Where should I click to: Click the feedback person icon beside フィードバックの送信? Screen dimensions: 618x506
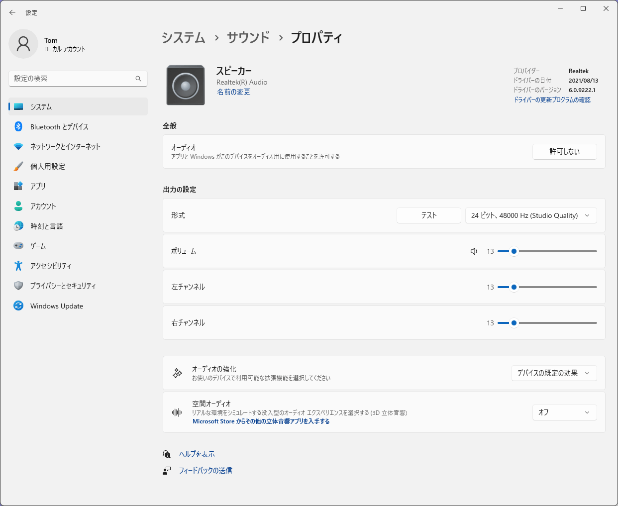point(167,470)
